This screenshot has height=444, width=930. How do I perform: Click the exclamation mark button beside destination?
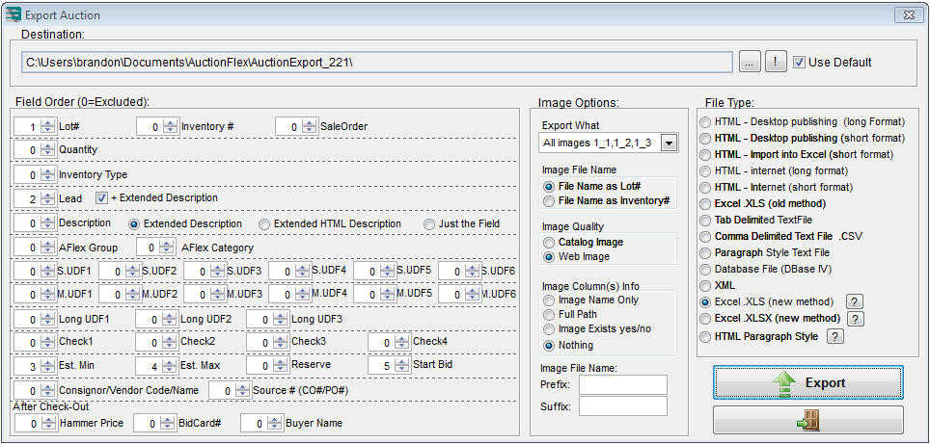click(x=776, y=63)
